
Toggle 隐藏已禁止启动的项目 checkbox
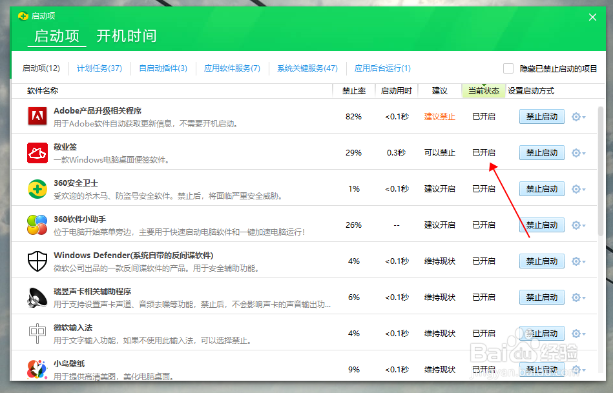coord(508,68)
